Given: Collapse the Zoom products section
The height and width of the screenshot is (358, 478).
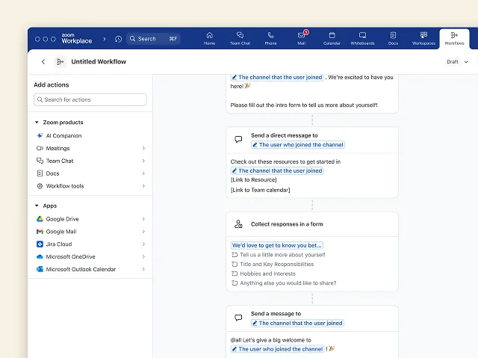Looking at the screenshot, I should coord(37,123).
